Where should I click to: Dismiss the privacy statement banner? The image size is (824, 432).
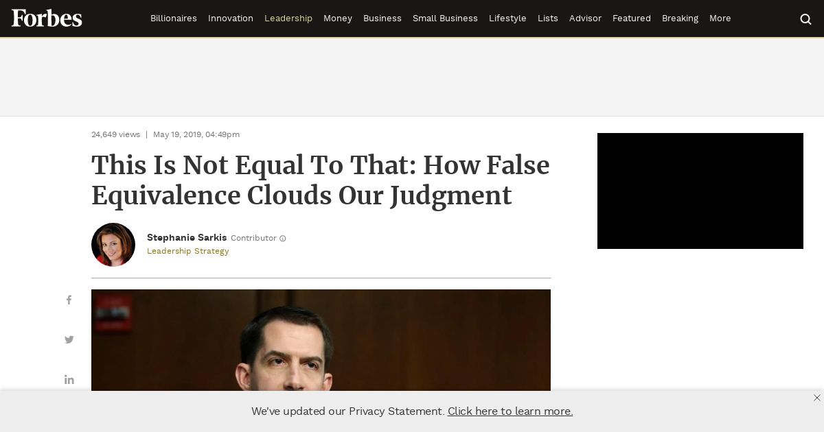point(817,398)
